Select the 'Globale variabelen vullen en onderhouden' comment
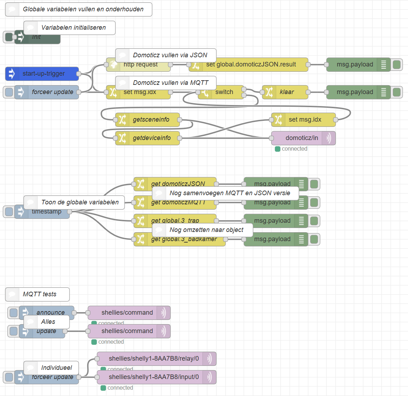 [x=79, y=10]
